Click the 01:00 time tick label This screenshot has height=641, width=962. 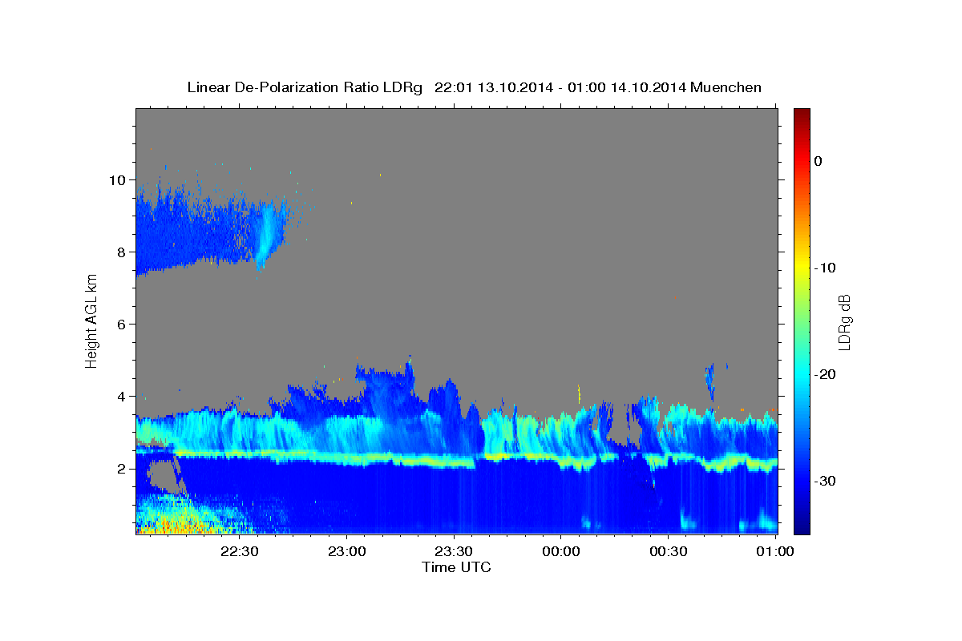[x=774, y=551]
